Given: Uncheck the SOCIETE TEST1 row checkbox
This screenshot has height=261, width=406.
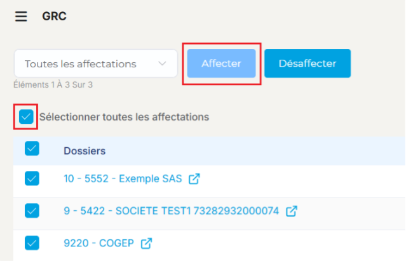Looking at the screenshot, I should [x=32, y=211].
